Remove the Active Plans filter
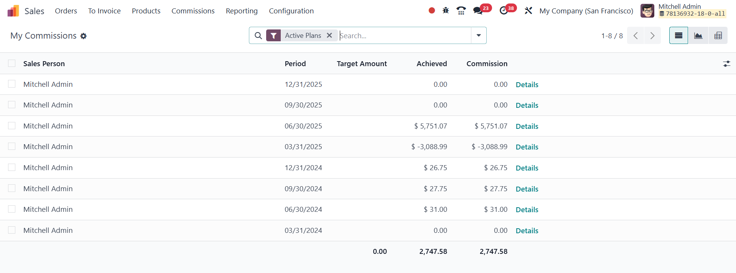Screen dimensions: 736x273 (x=329, y=36)
